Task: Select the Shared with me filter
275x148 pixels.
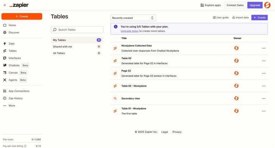Action: click(x=77, y=46)
